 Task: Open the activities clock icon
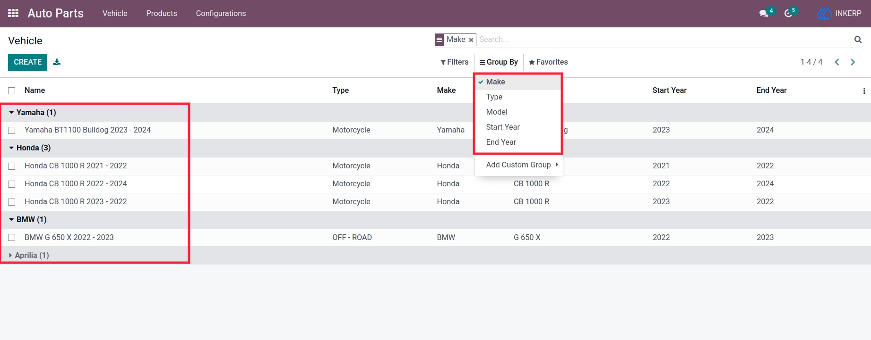click(788, 13)
